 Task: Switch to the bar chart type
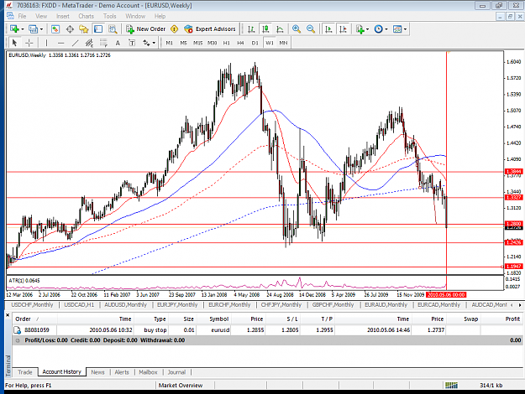coord(251,29)
